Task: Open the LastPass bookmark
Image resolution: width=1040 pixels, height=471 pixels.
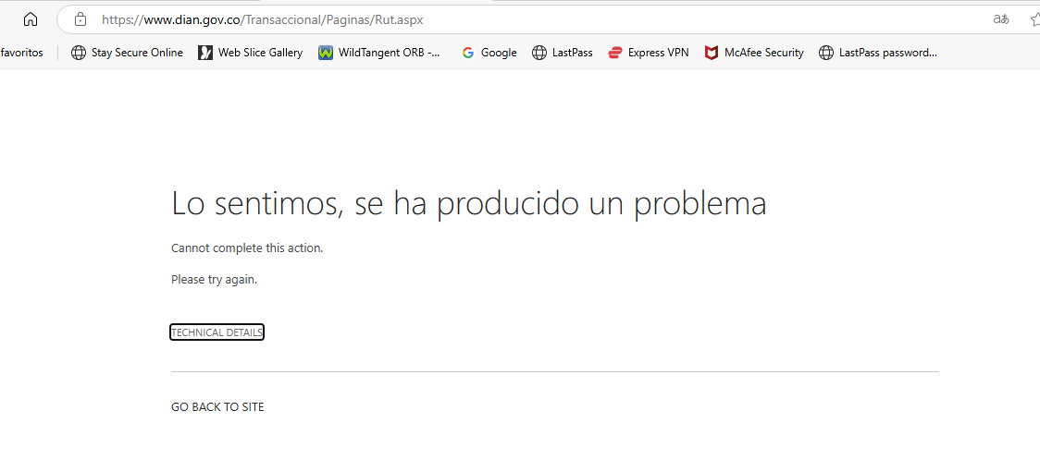Action: [x=562, y=53]
